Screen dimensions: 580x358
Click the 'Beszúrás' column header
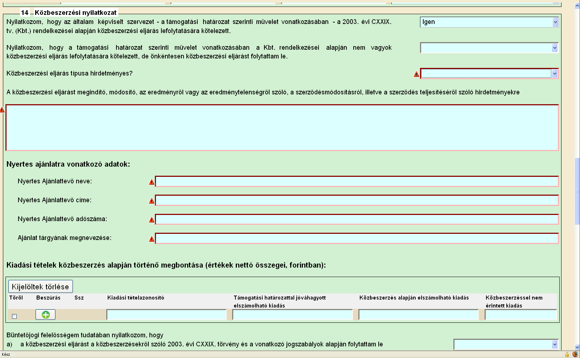click(48, 298)
